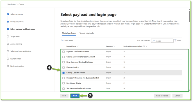The image size is (193, 102).
Task: Open the Target users step label
Action: click(x=15, y=37)
